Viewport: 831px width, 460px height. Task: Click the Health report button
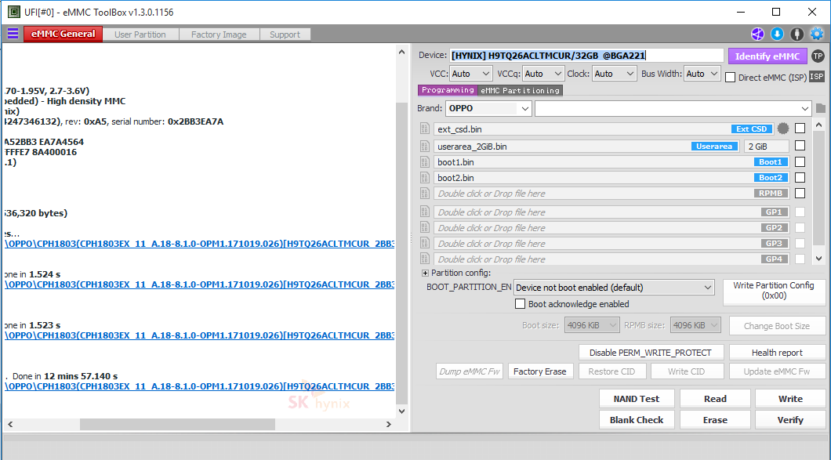pyautogui.click(x=777, y=353)
